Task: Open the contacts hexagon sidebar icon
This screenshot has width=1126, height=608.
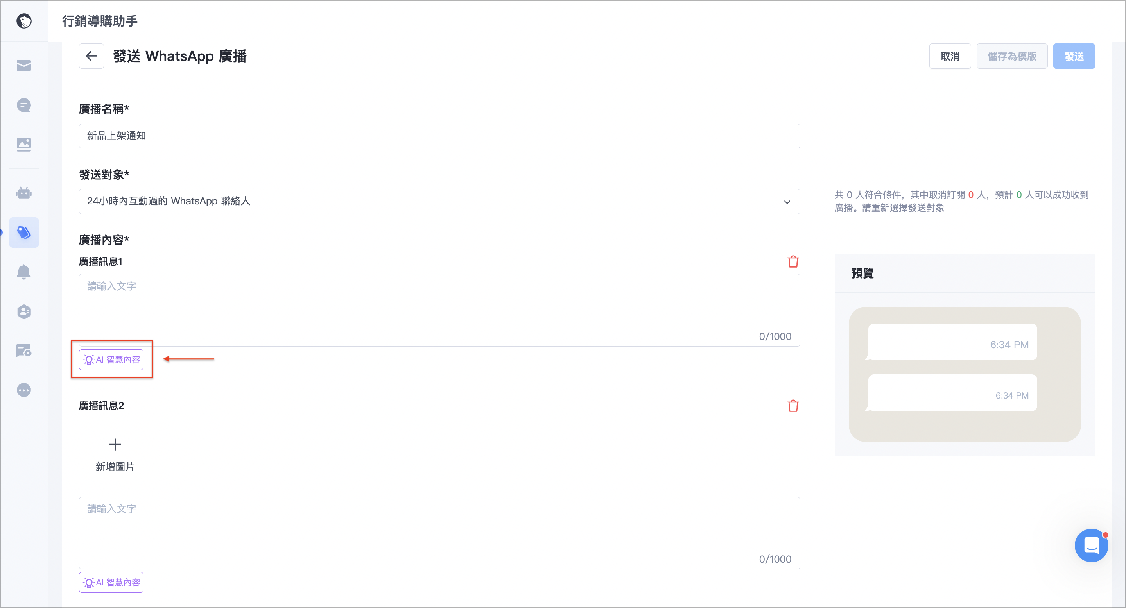Action: [23, 311]
